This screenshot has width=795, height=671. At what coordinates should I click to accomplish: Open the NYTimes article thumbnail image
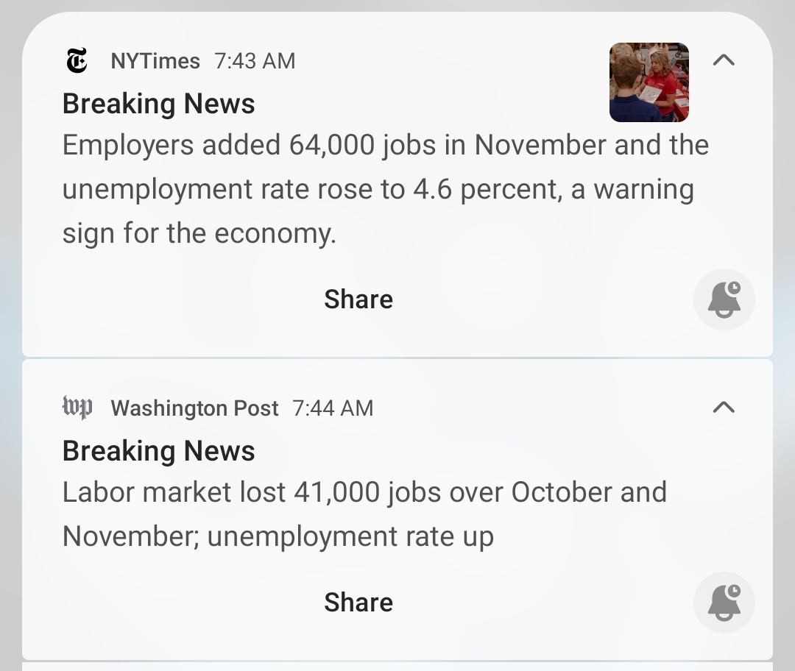tap(649, 82)
